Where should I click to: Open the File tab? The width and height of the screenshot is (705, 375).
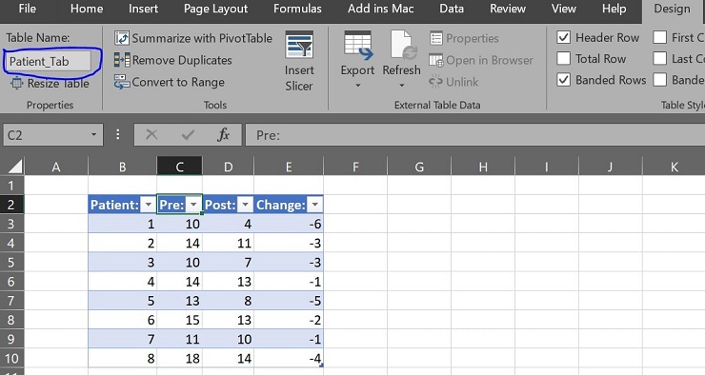pyautogui.click(x=28, y=9)
